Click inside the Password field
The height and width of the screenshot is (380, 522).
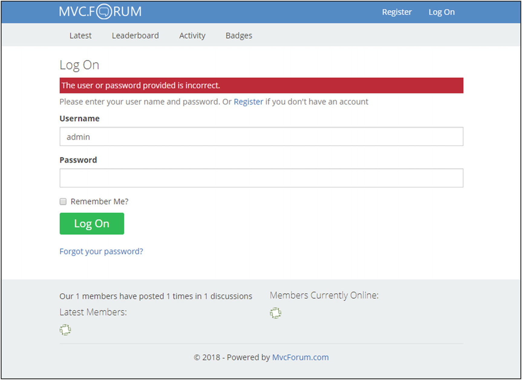click(261, 178)
